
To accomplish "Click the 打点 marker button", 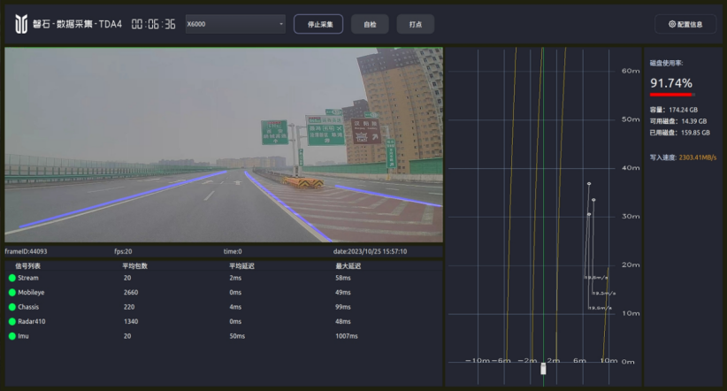I will point(415,24).
